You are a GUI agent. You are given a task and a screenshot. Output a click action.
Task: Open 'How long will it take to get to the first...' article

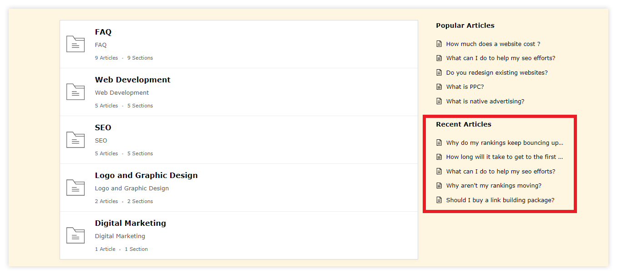coord(504,157)
